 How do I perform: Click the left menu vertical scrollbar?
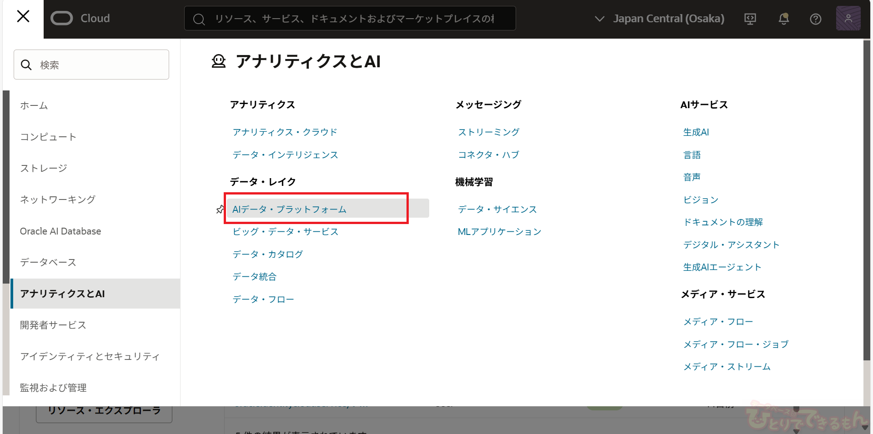(6, 186)
